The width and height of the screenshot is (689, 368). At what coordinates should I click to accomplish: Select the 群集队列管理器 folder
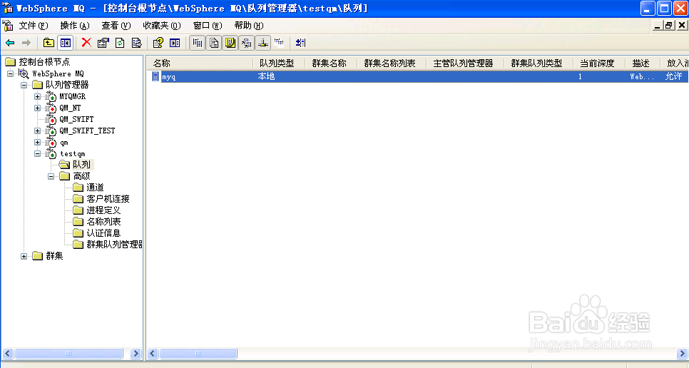(114, 245)
